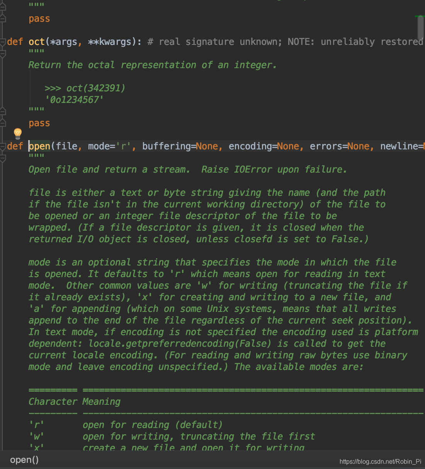Click fold end marker at oct docstring closing quotes
Viewport: 425px width, 469px height.
click(3, 111)
